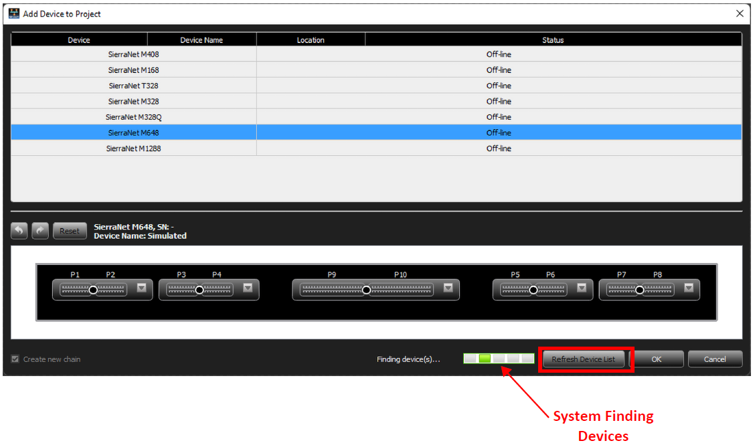Select the SierraNet M648 row
The height and width of the screenshot is (447, 753).
376,132
